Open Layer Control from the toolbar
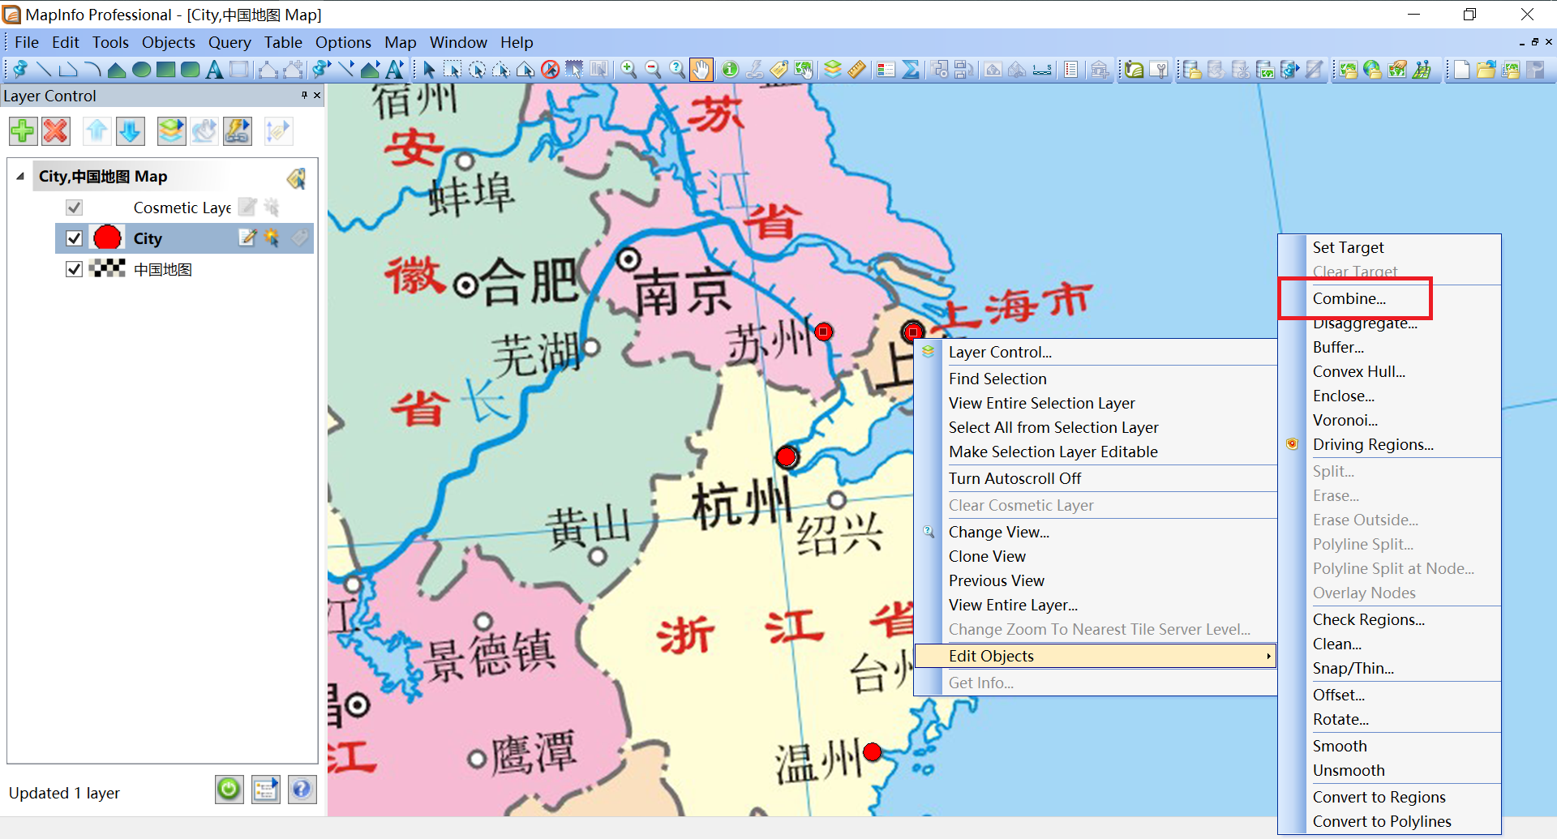 pos(833,69)
